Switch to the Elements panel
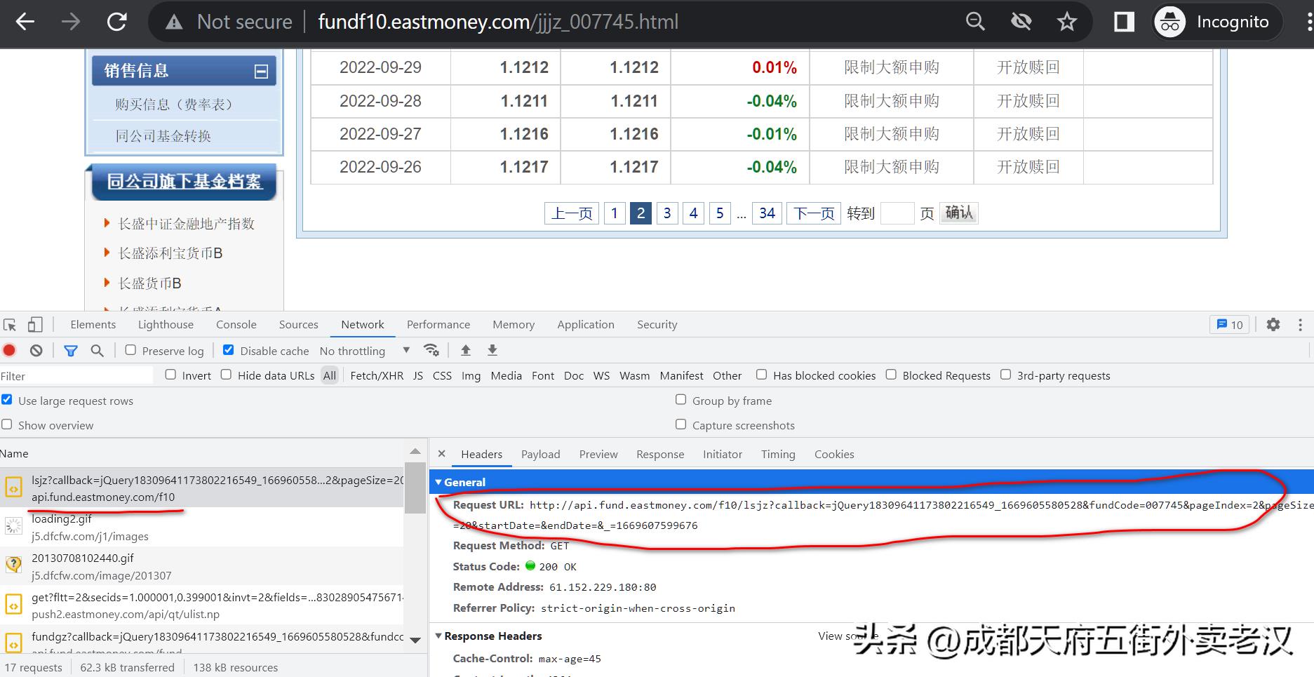 93,325
